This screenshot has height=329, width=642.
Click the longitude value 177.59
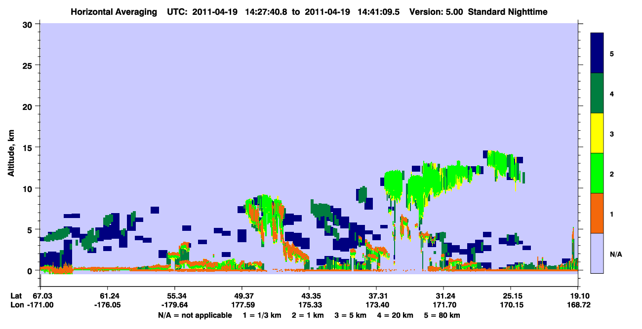coord(242,305)
